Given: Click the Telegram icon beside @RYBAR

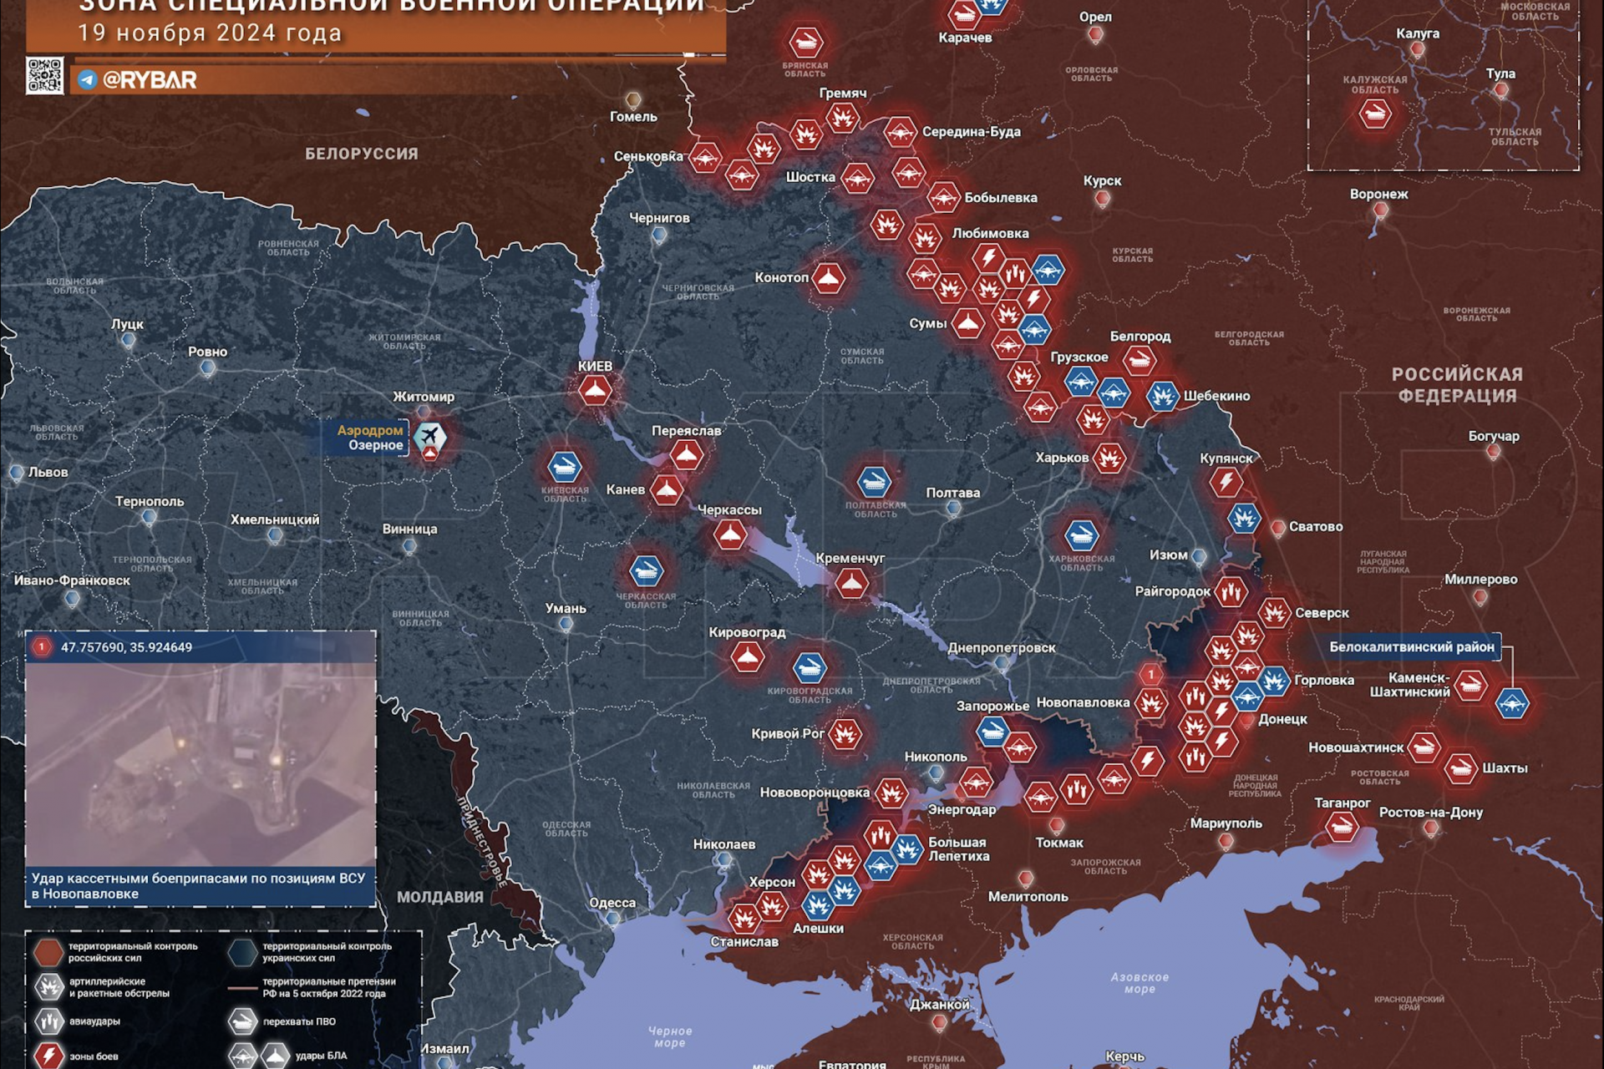Looking at the screenshot, I should pyautogui.click(x=87, y=80).
